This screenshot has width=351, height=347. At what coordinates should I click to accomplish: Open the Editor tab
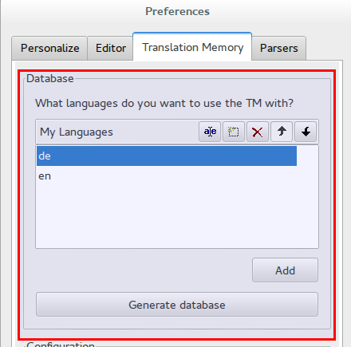pos(111,48)
